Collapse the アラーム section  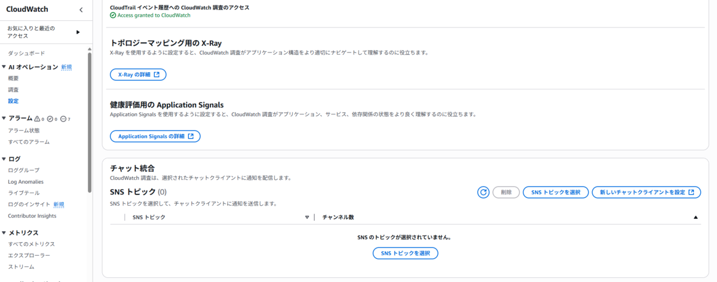[4, 118]
